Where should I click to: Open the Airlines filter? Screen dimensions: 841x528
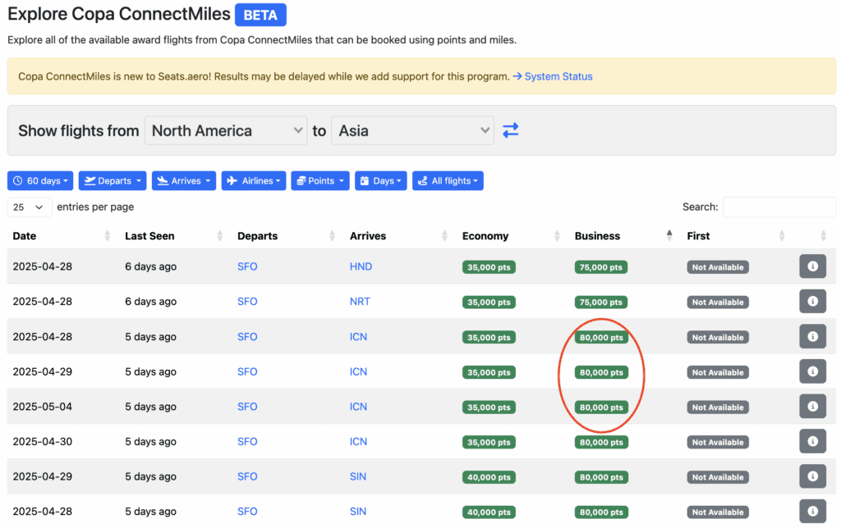pyautogui.click(x=253, y=180)
